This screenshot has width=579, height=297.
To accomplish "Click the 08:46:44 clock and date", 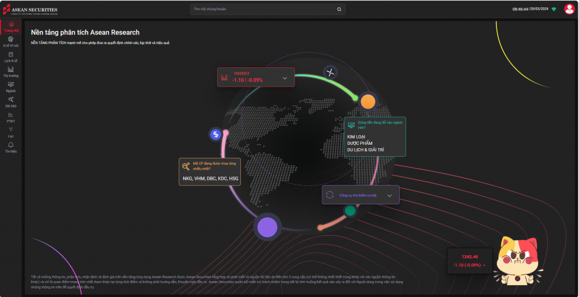I will coord(530,9).
